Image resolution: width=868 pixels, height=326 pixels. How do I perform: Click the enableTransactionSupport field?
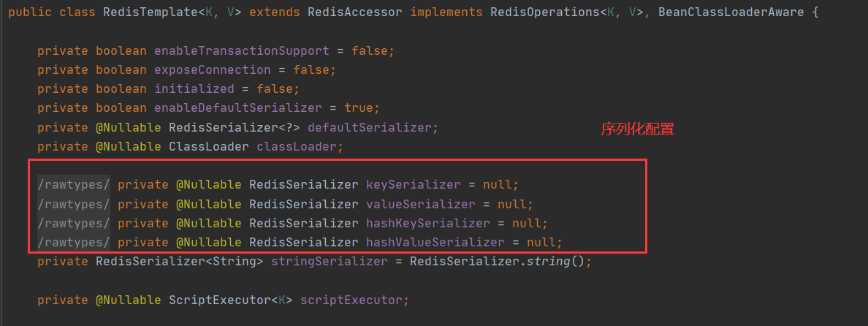[x=241, y=51]
